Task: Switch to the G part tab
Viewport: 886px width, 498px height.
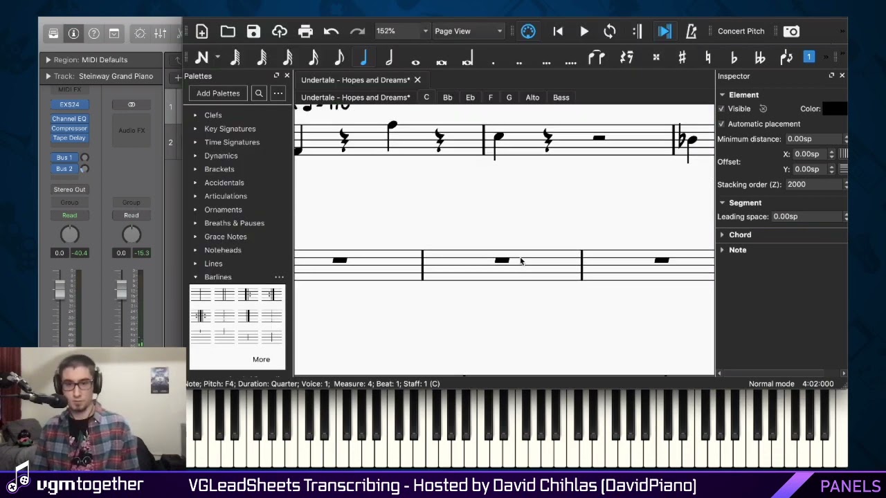Action: (509, 98)
